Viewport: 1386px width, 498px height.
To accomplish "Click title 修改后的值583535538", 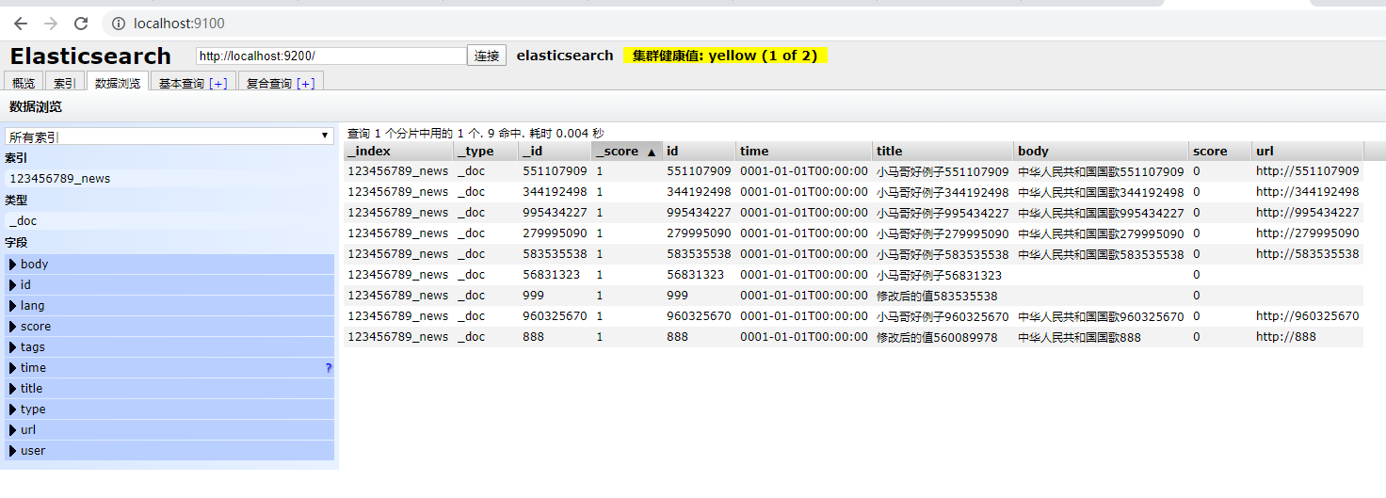I will click(x=937, y=296).
